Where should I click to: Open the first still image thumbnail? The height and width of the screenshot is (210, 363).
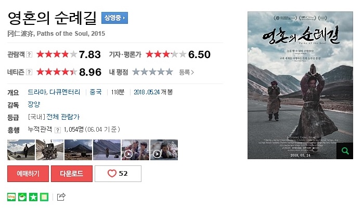click(21, 150)
